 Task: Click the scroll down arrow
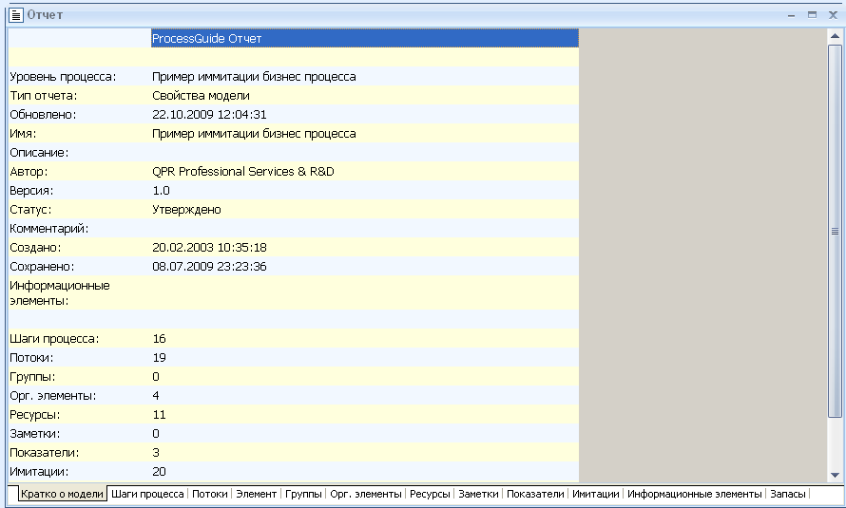click(x=835, y=475)
